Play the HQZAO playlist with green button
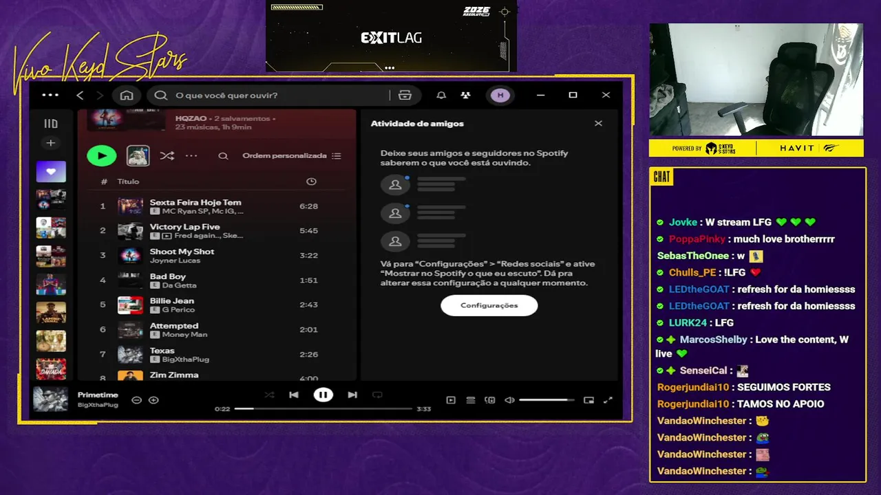Image resolution: width=881 pixels, height=495 pixels. (x=102, y=155)
